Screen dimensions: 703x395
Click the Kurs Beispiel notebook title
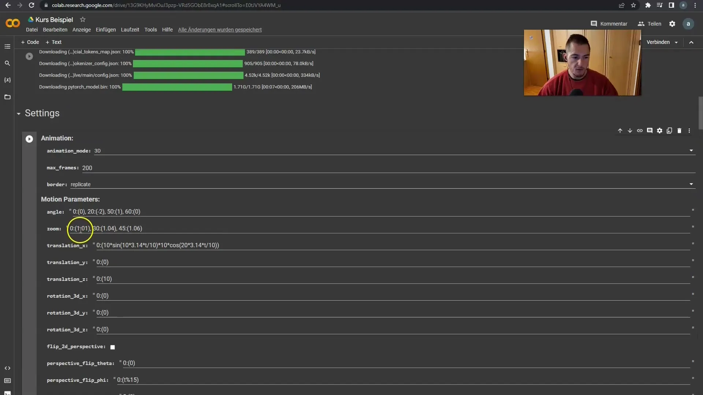tap(54, 20)
